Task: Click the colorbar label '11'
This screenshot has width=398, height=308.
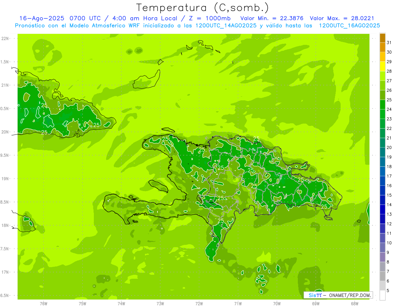Action: [389, 233]
